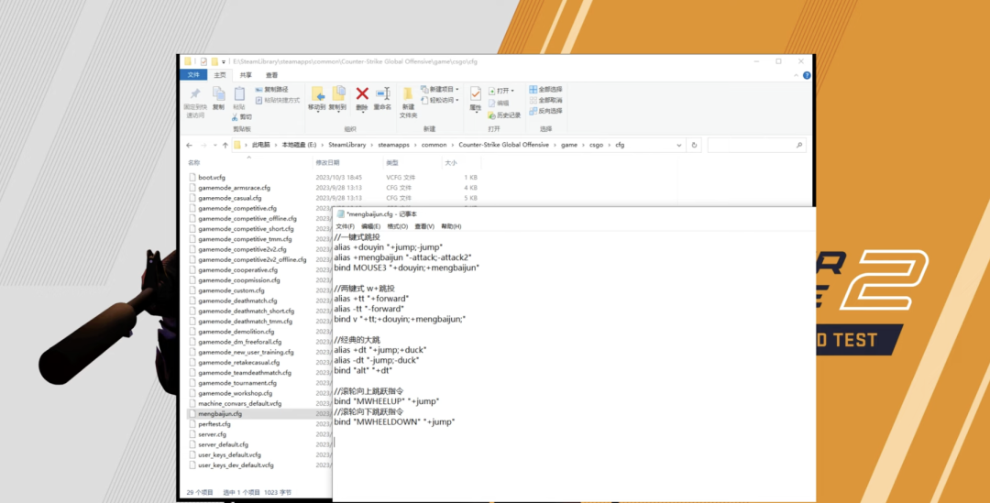990x503 pixels.
Task: Click the History (历史记录) icon
Action: point(492,115)
